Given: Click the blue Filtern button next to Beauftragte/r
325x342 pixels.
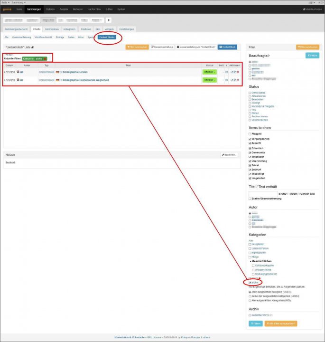Looking at the screenshot, I should coord(312,56).
